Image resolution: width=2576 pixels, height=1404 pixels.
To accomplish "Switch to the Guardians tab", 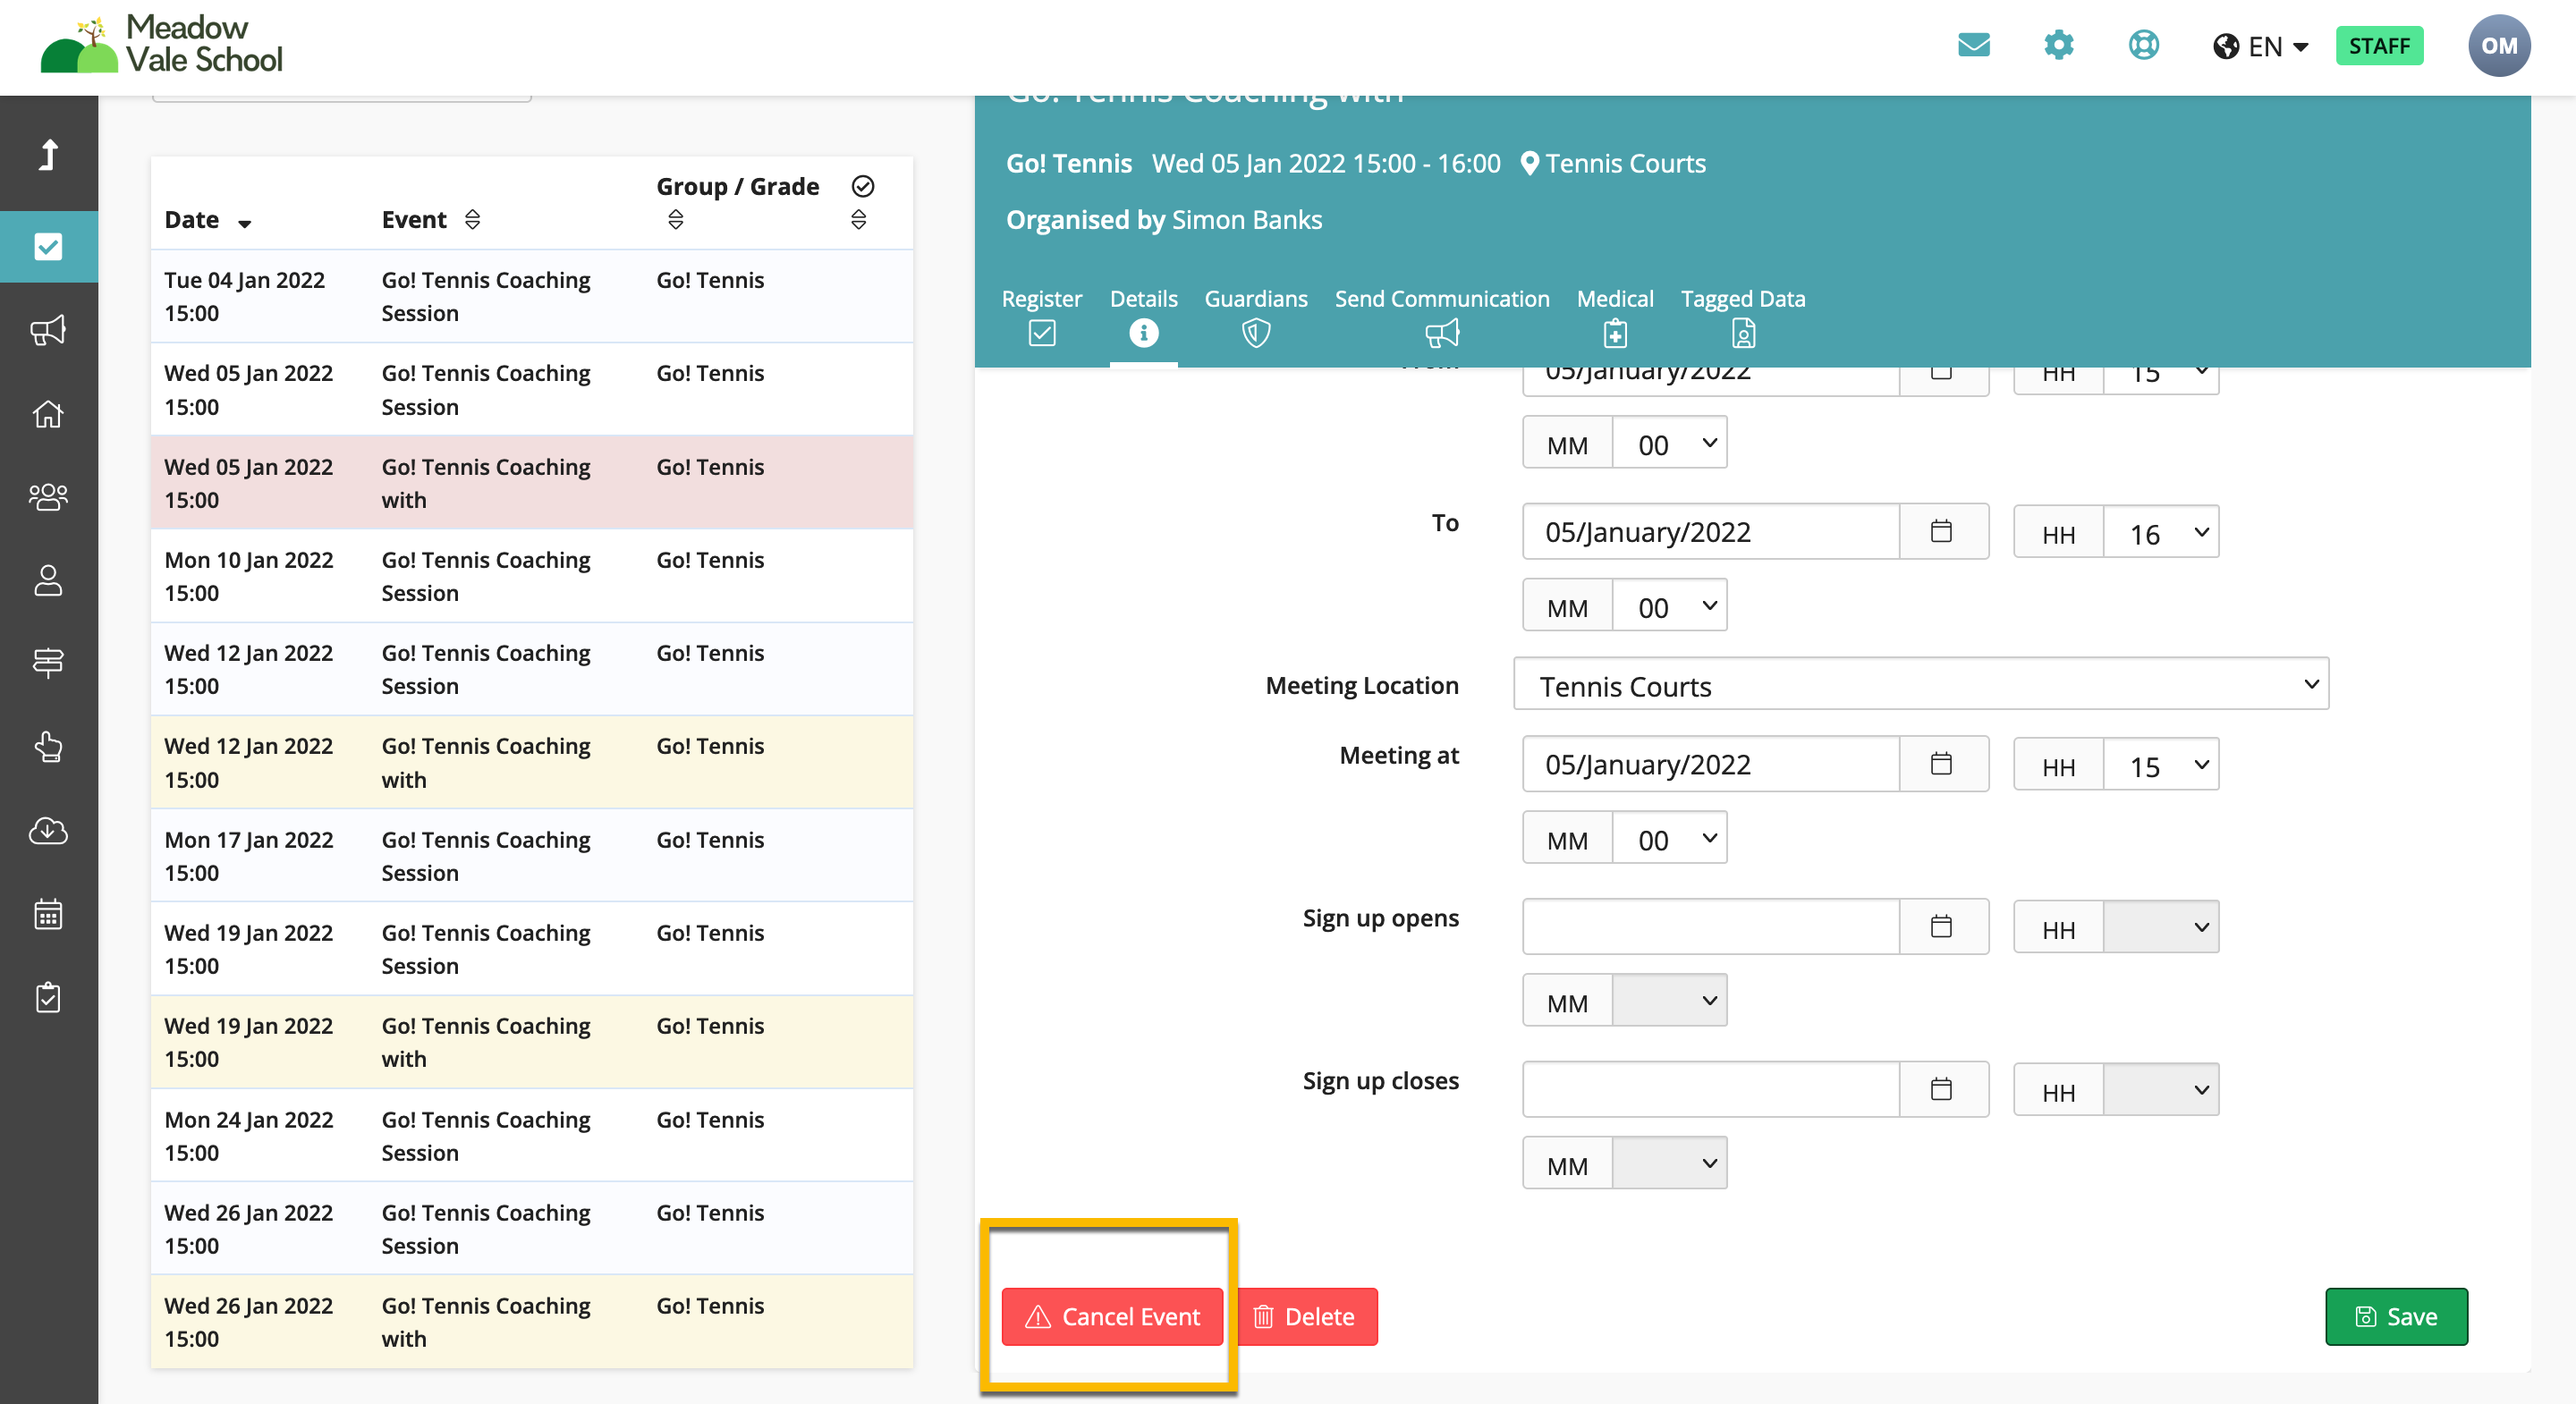I will 1255,316.
